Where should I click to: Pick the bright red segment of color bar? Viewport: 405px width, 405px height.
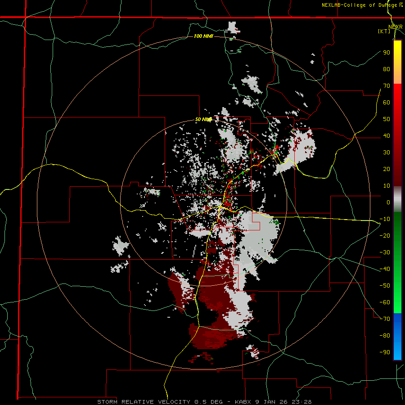(397, 98)
